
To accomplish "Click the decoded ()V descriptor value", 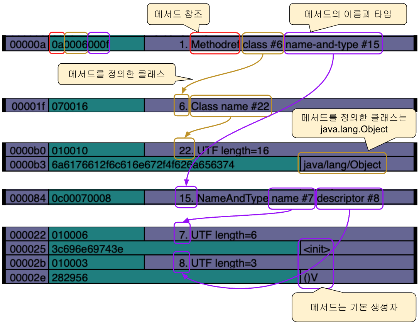I will 311,278.
